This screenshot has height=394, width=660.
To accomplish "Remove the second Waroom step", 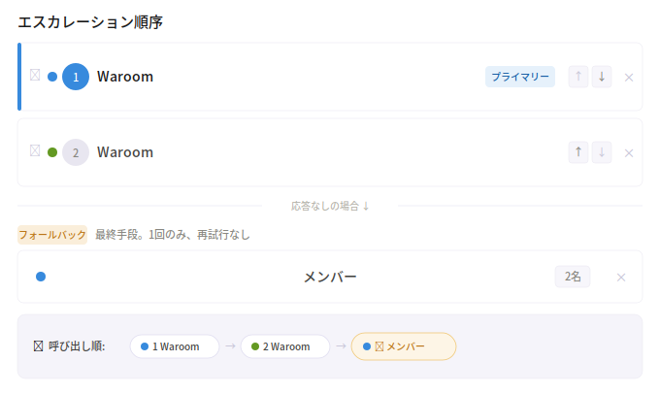I will (629, 153).
